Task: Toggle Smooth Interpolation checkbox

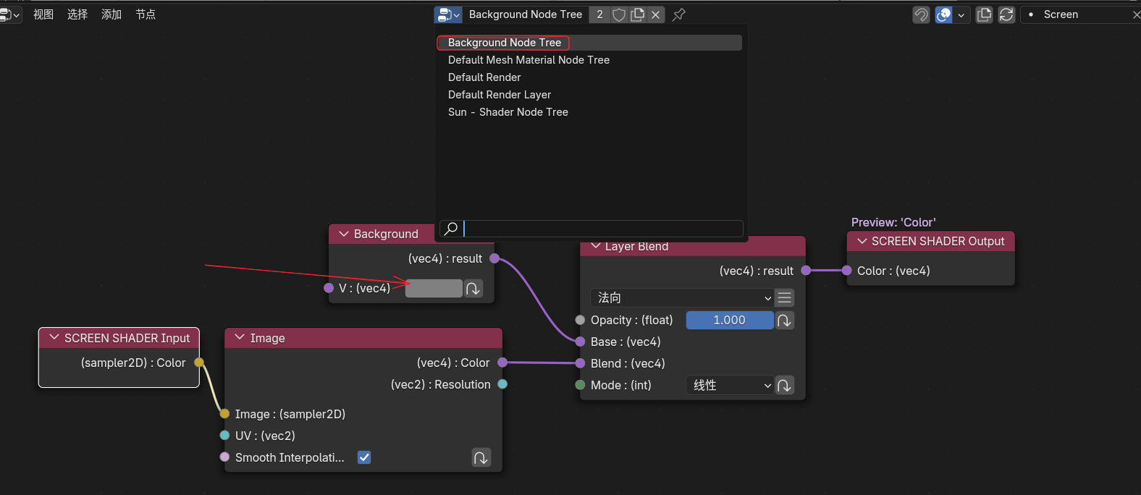Action: coord(364,457)
